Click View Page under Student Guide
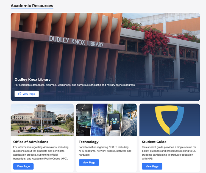Viewport: 206px width, 173px height. coord(152,166)
